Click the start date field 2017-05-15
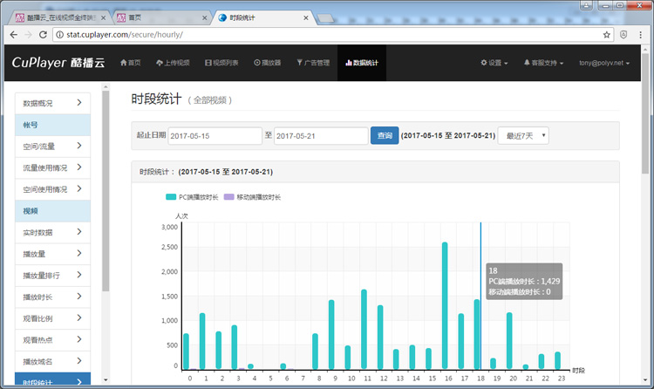Viewport: 654px width, 389px height. pyautogui.click(x=214, y=135)
